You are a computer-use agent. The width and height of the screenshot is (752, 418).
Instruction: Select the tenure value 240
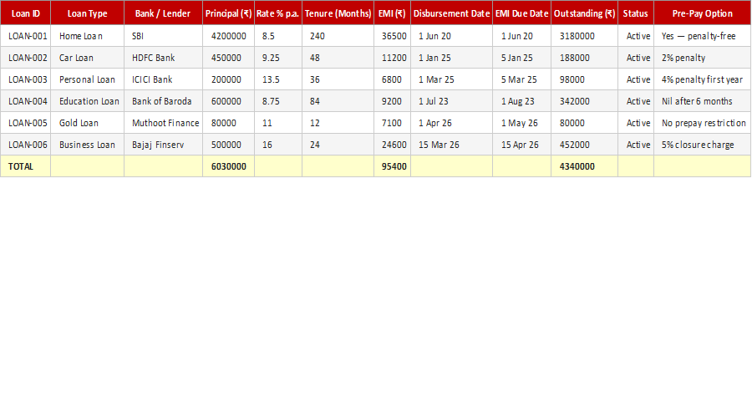pos(338,36)
